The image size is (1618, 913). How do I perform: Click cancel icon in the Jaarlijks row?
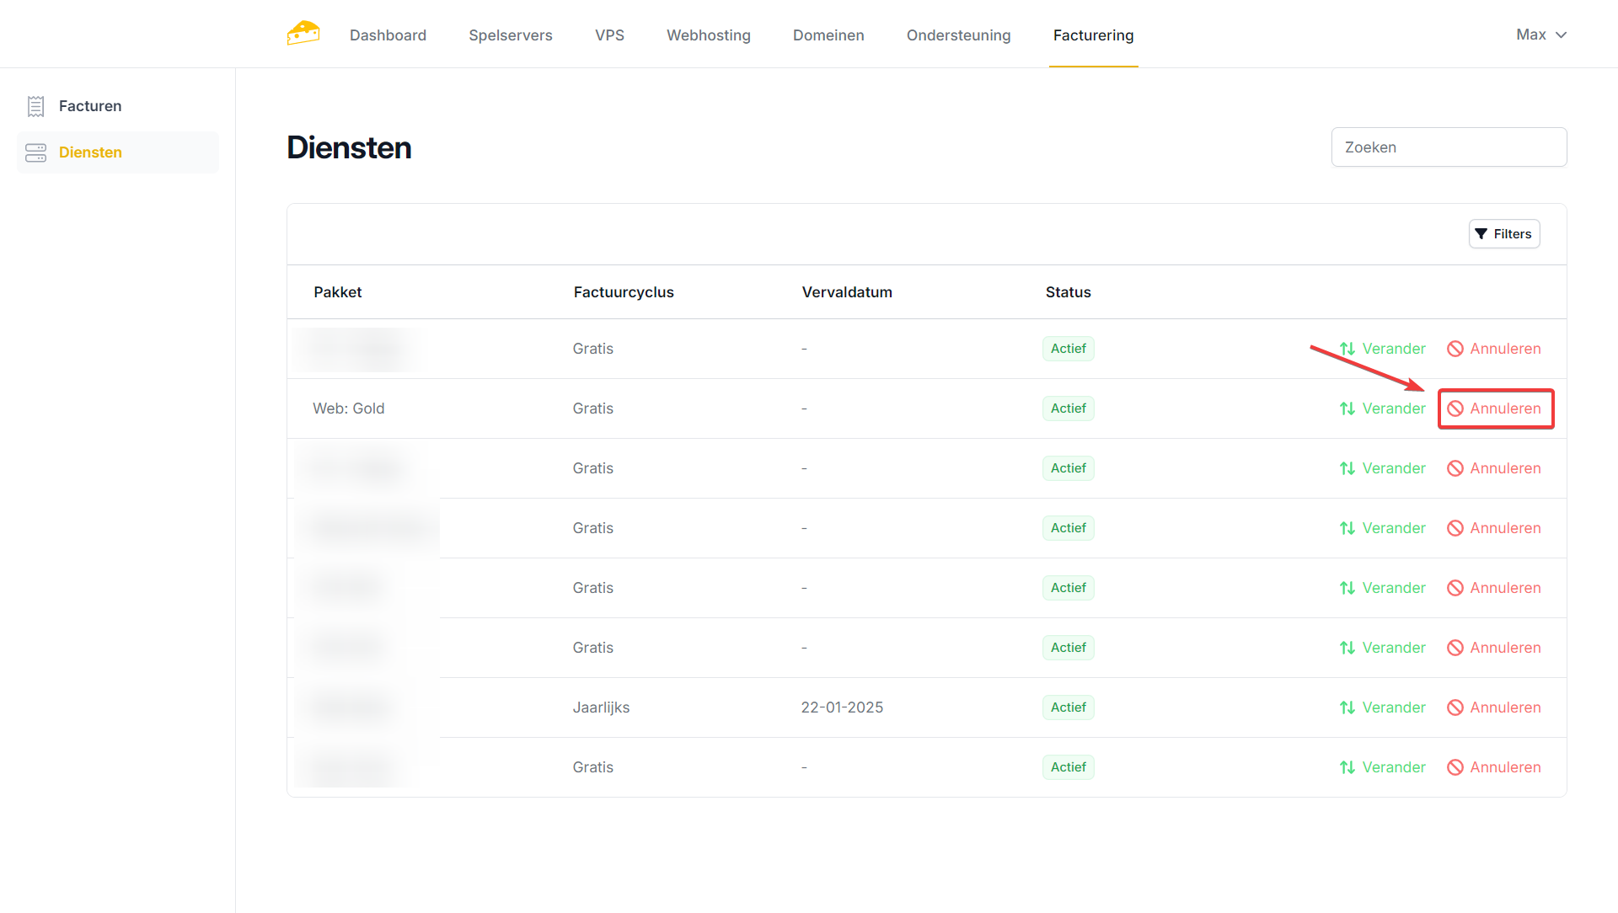(1455, 707)
